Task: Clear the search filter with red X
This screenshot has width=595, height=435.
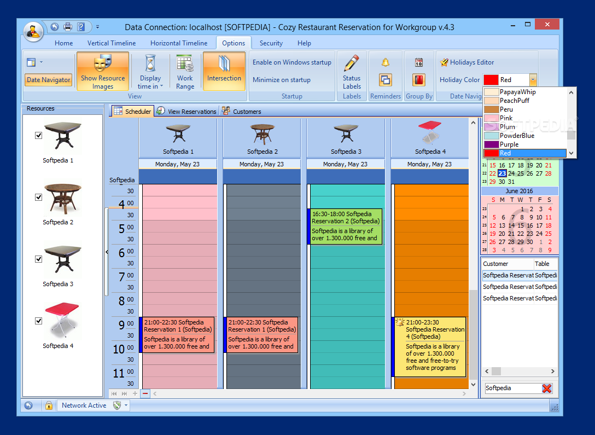Action: (x=547, y=388)
